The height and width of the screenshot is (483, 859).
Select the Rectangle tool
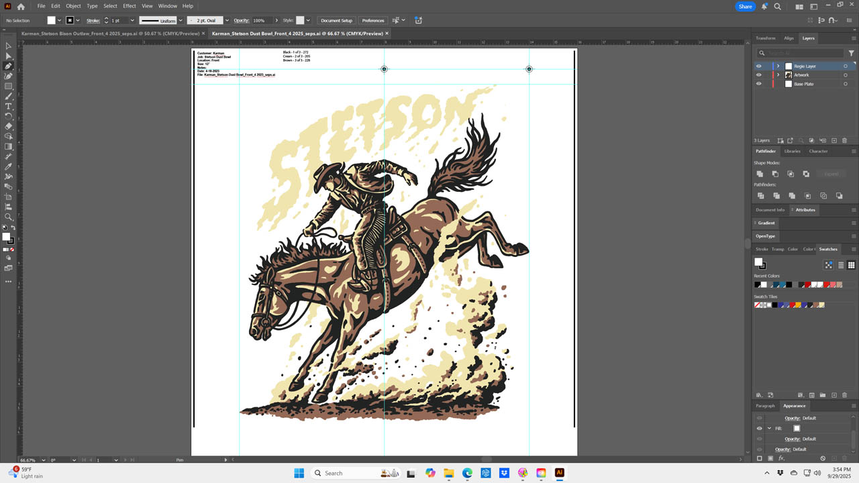tap(9, 87)
